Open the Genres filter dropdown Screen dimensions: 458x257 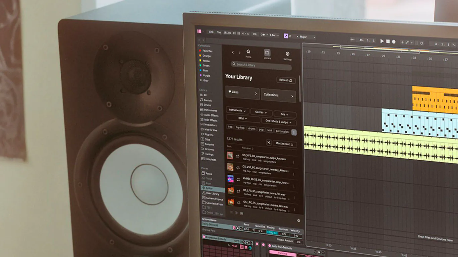(x=261, y=113)
